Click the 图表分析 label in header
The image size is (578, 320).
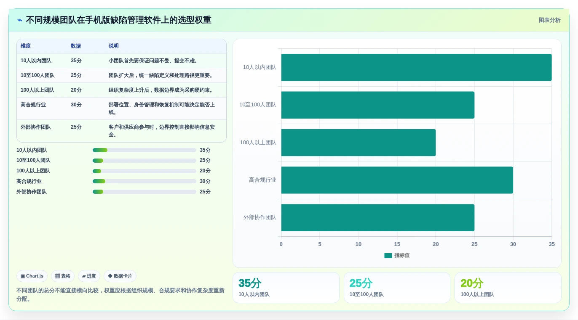click(x=549, y=20)
